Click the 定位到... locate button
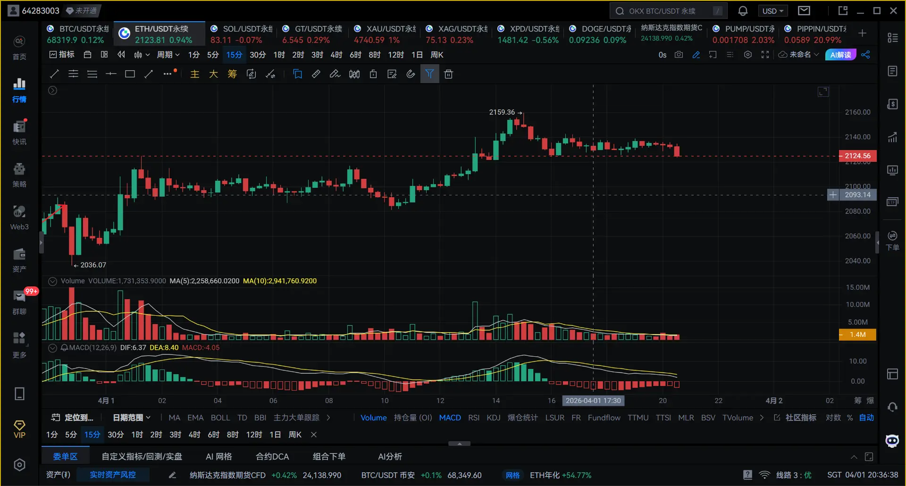This screenshot has width=906, height=486. click(x=72, y=418)
